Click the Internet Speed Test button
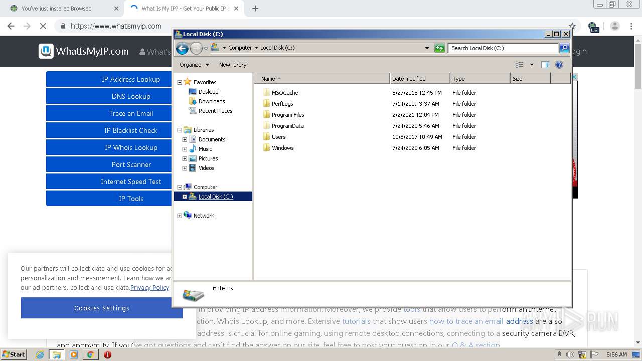Screen dimensions: 642x361 pyautogui.click(x=109, y=182)
